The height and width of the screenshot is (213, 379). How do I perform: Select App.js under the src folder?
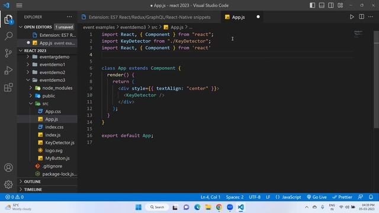click(x=47, y=119)
